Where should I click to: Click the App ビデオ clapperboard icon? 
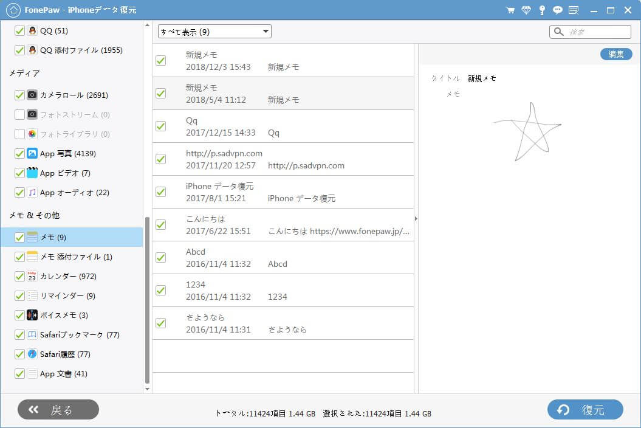pos(32,173)
